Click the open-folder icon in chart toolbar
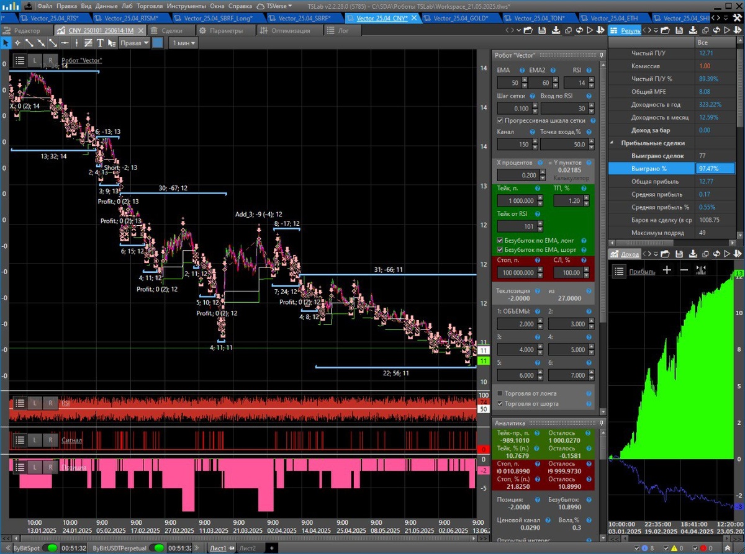This screenshot has height=554, width=745. tap(527, 30)
